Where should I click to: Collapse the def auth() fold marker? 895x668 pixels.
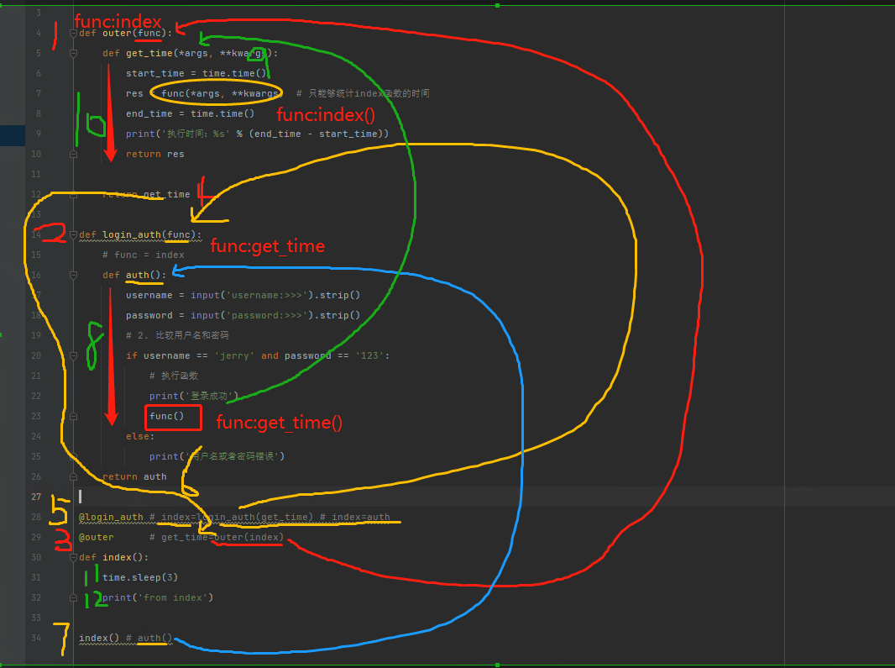tap(73, 276)
